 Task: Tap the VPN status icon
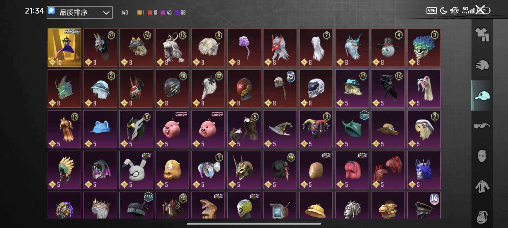(431, 10)
